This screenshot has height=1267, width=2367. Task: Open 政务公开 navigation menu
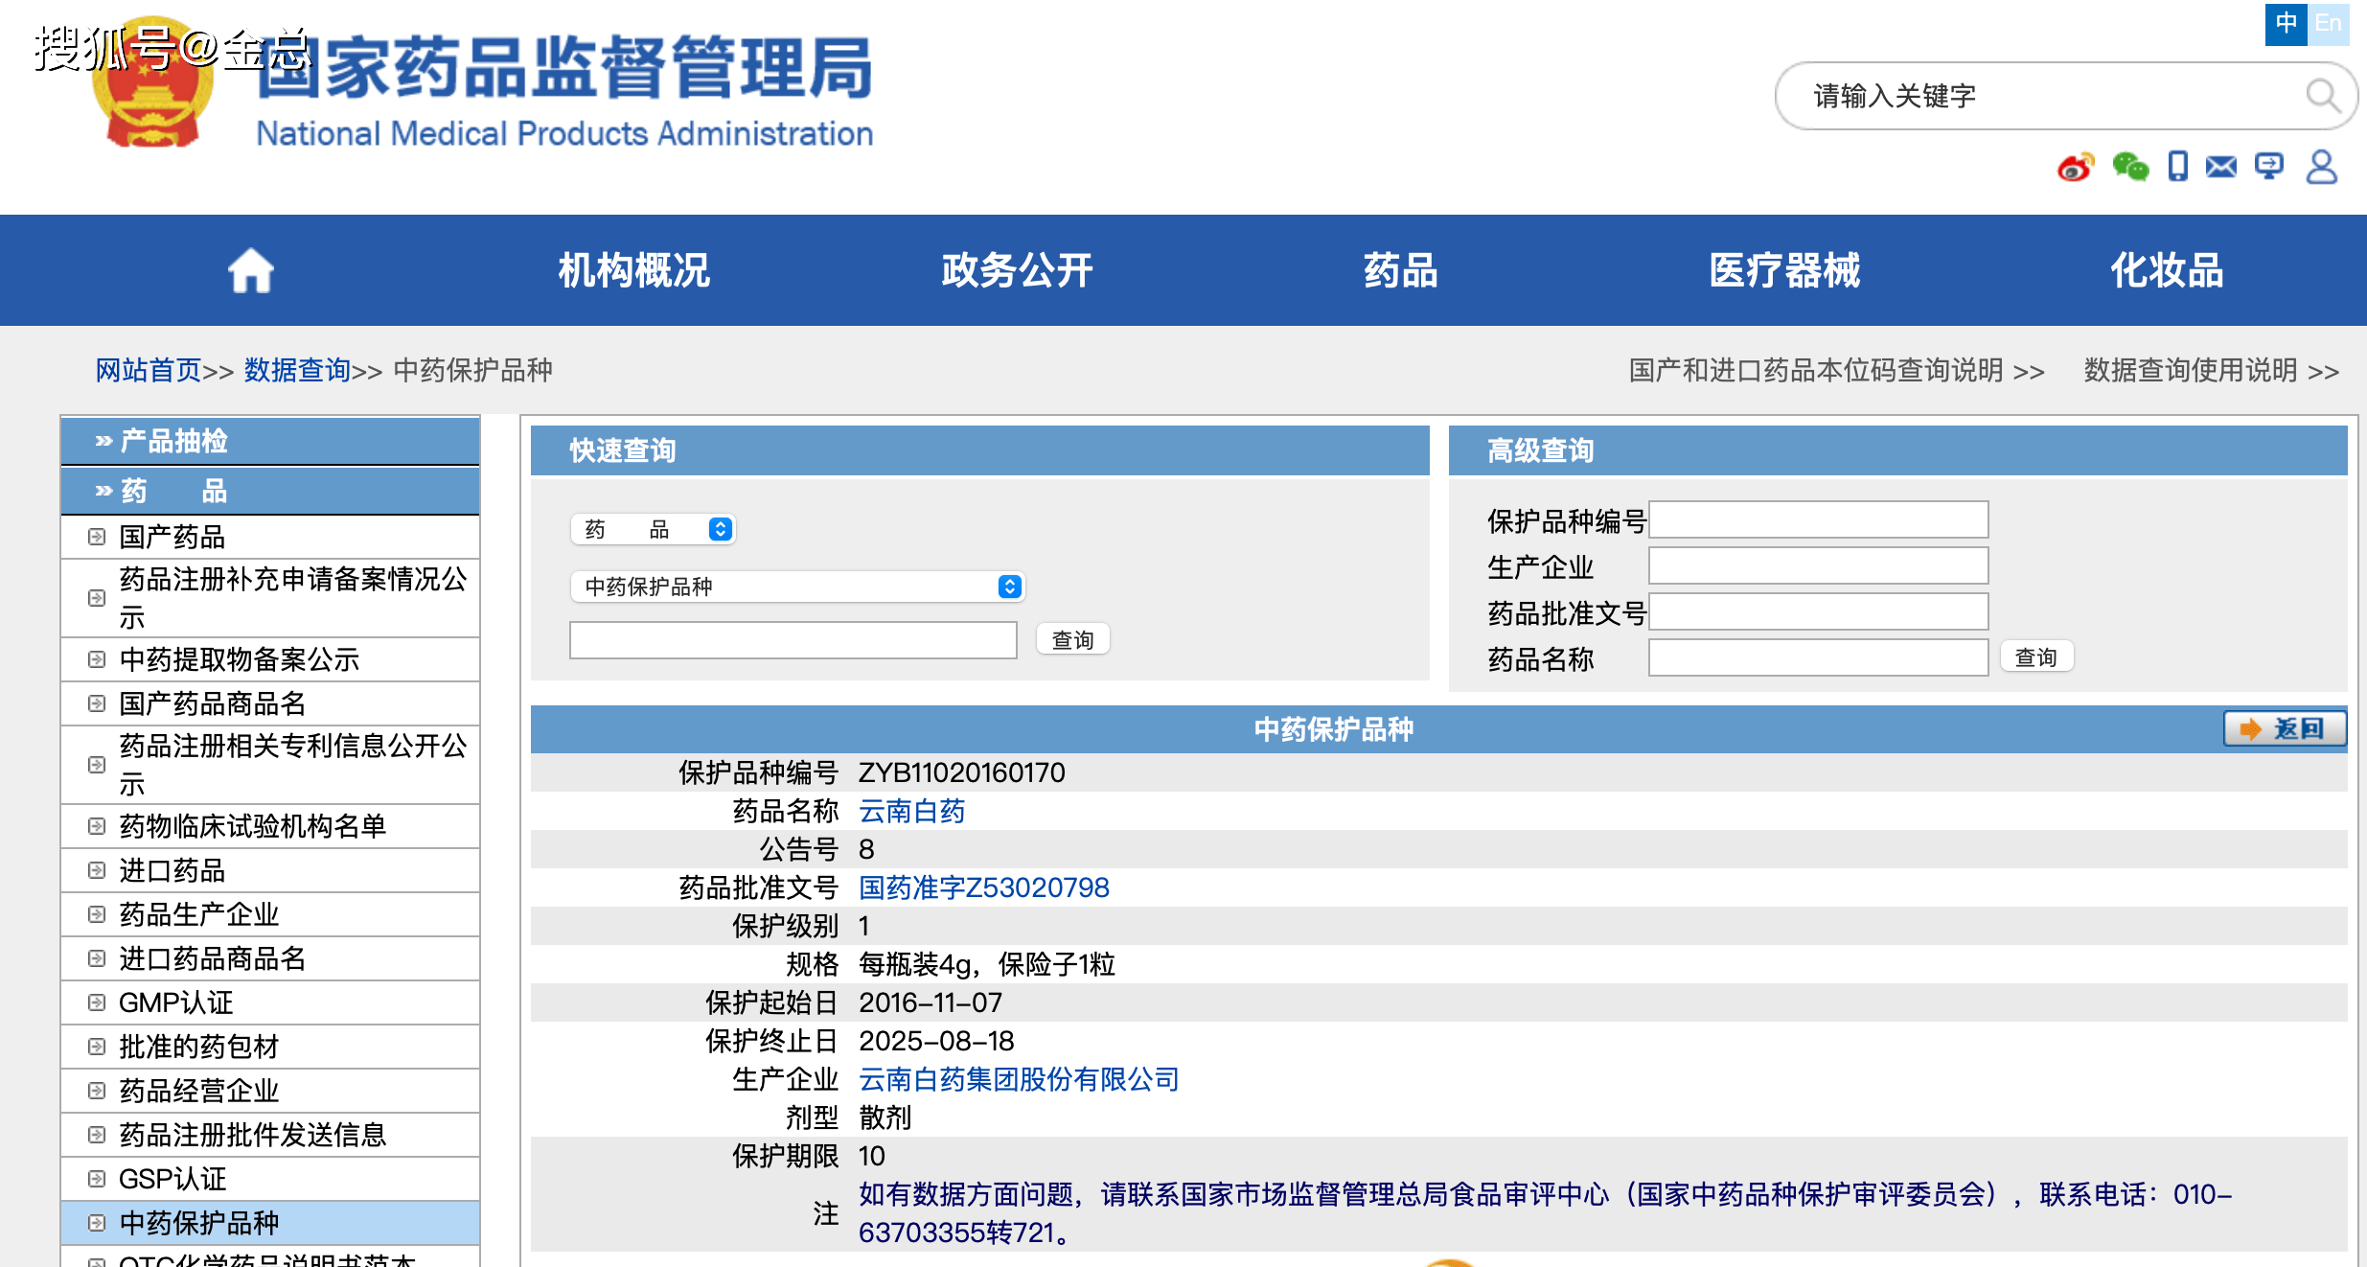click(1017, 270)
